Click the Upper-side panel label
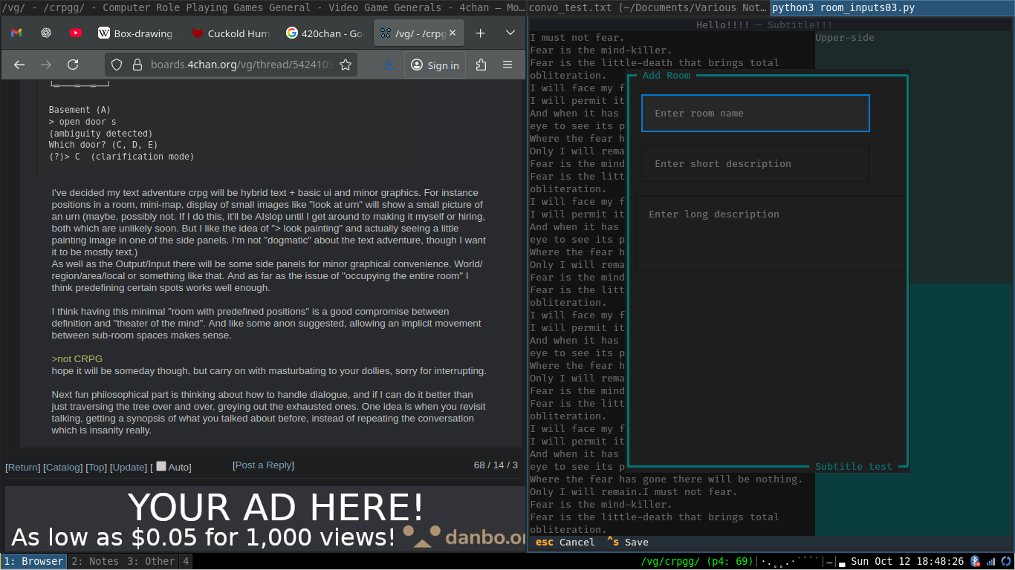This screenshot has width=1015, height=570. point(845,38)
